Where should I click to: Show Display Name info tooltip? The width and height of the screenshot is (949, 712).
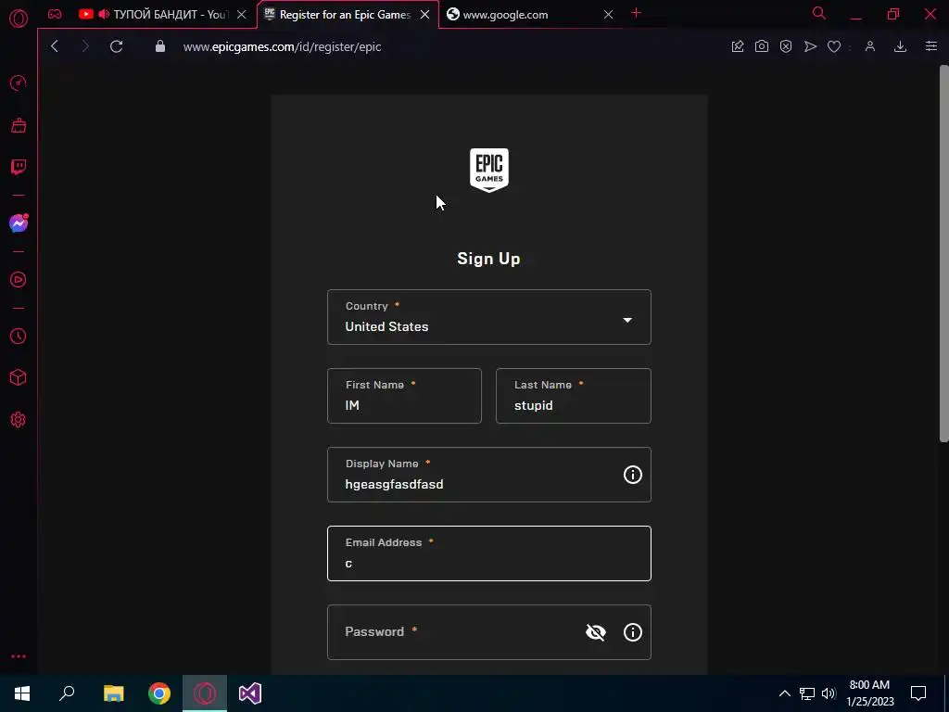tap(632, 475)
